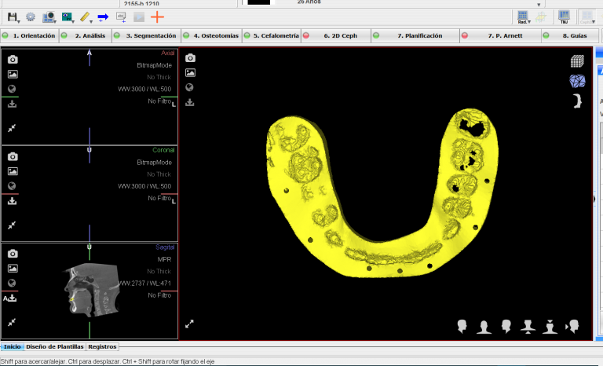
Task: Open step 7. P. Arnett
Action: 500,36
